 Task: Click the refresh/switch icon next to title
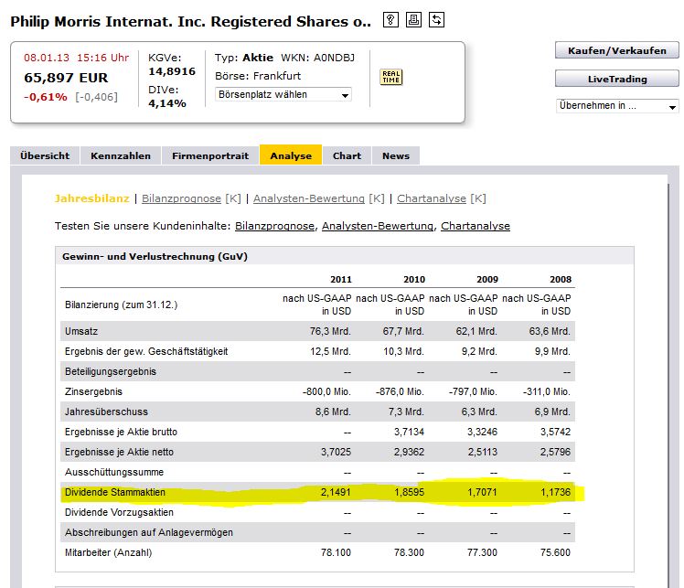point(436,20)
